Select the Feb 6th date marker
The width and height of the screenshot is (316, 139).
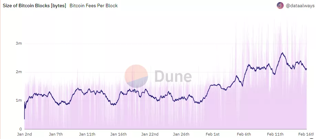pos(243,134)
